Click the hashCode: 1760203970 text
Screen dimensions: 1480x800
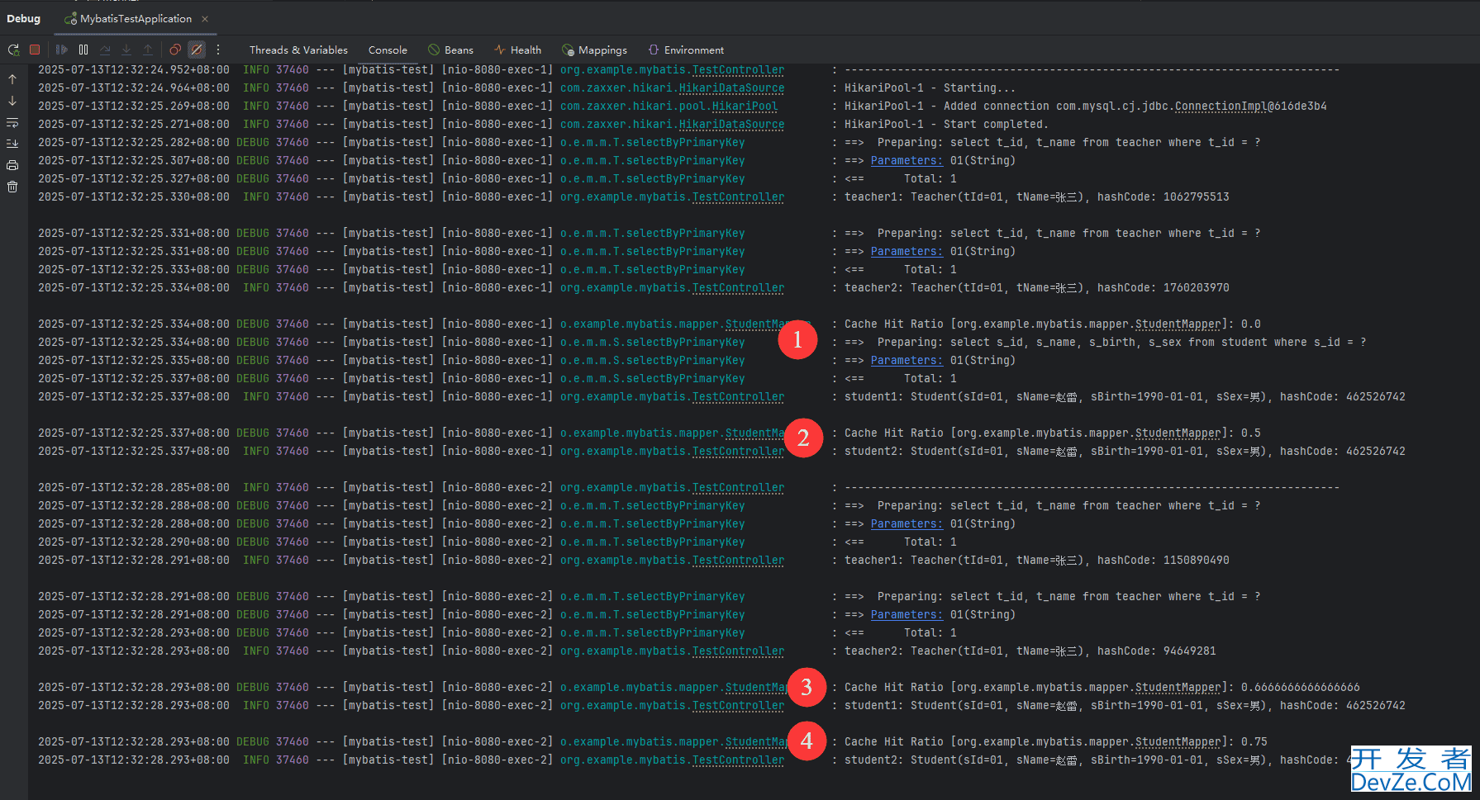(1163, 288)
